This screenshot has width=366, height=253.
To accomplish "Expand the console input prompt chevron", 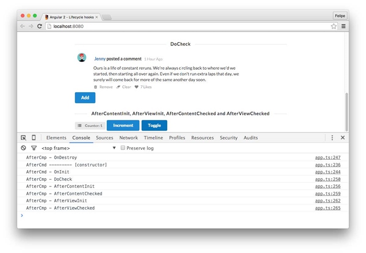I will click(21, 215).
